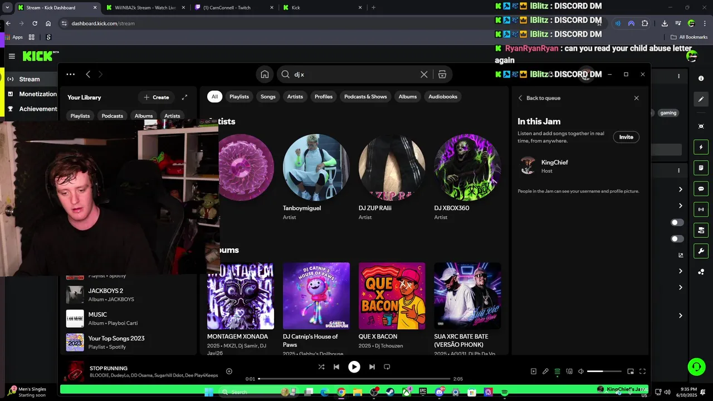Open Epic Games Launcher from the taskbar

(x=423, y=392)
